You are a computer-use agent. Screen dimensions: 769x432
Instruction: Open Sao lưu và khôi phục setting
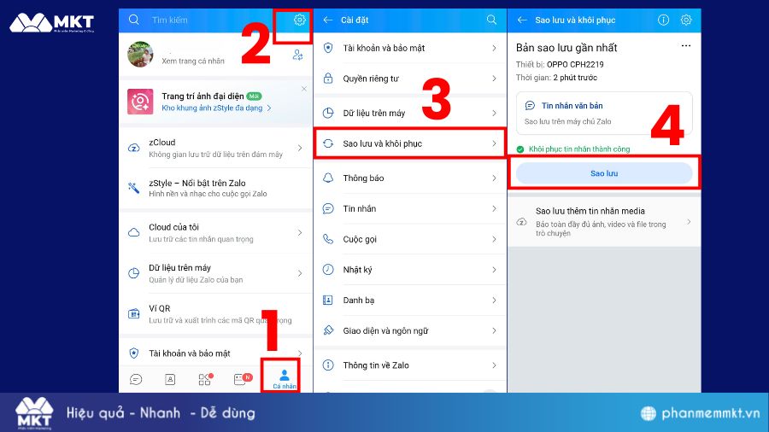pyautogui.click(x=409, y=143)
